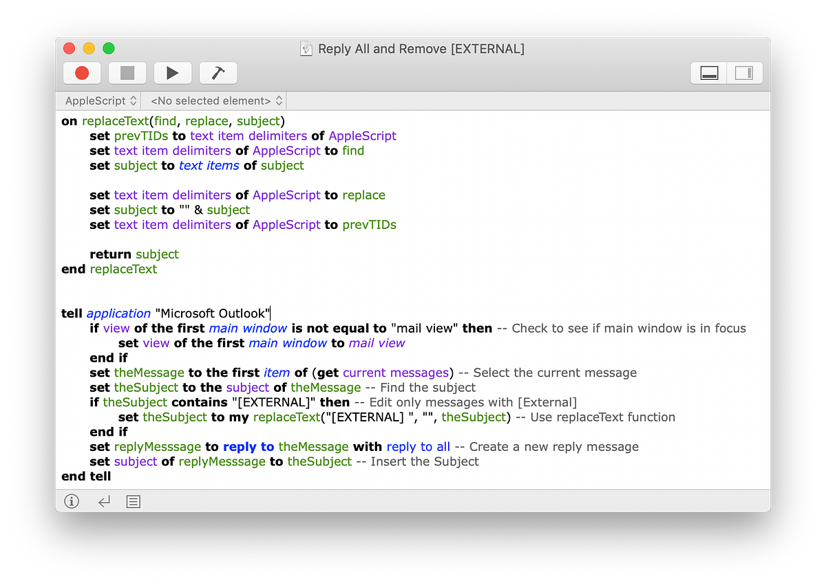Click the yellow minimize traffic light
Screen dimensions: 826x585
tap(87, 48)
